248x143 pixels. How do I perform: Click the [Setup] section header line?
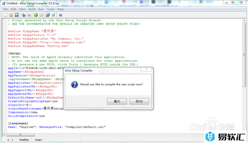coord(14,53)
